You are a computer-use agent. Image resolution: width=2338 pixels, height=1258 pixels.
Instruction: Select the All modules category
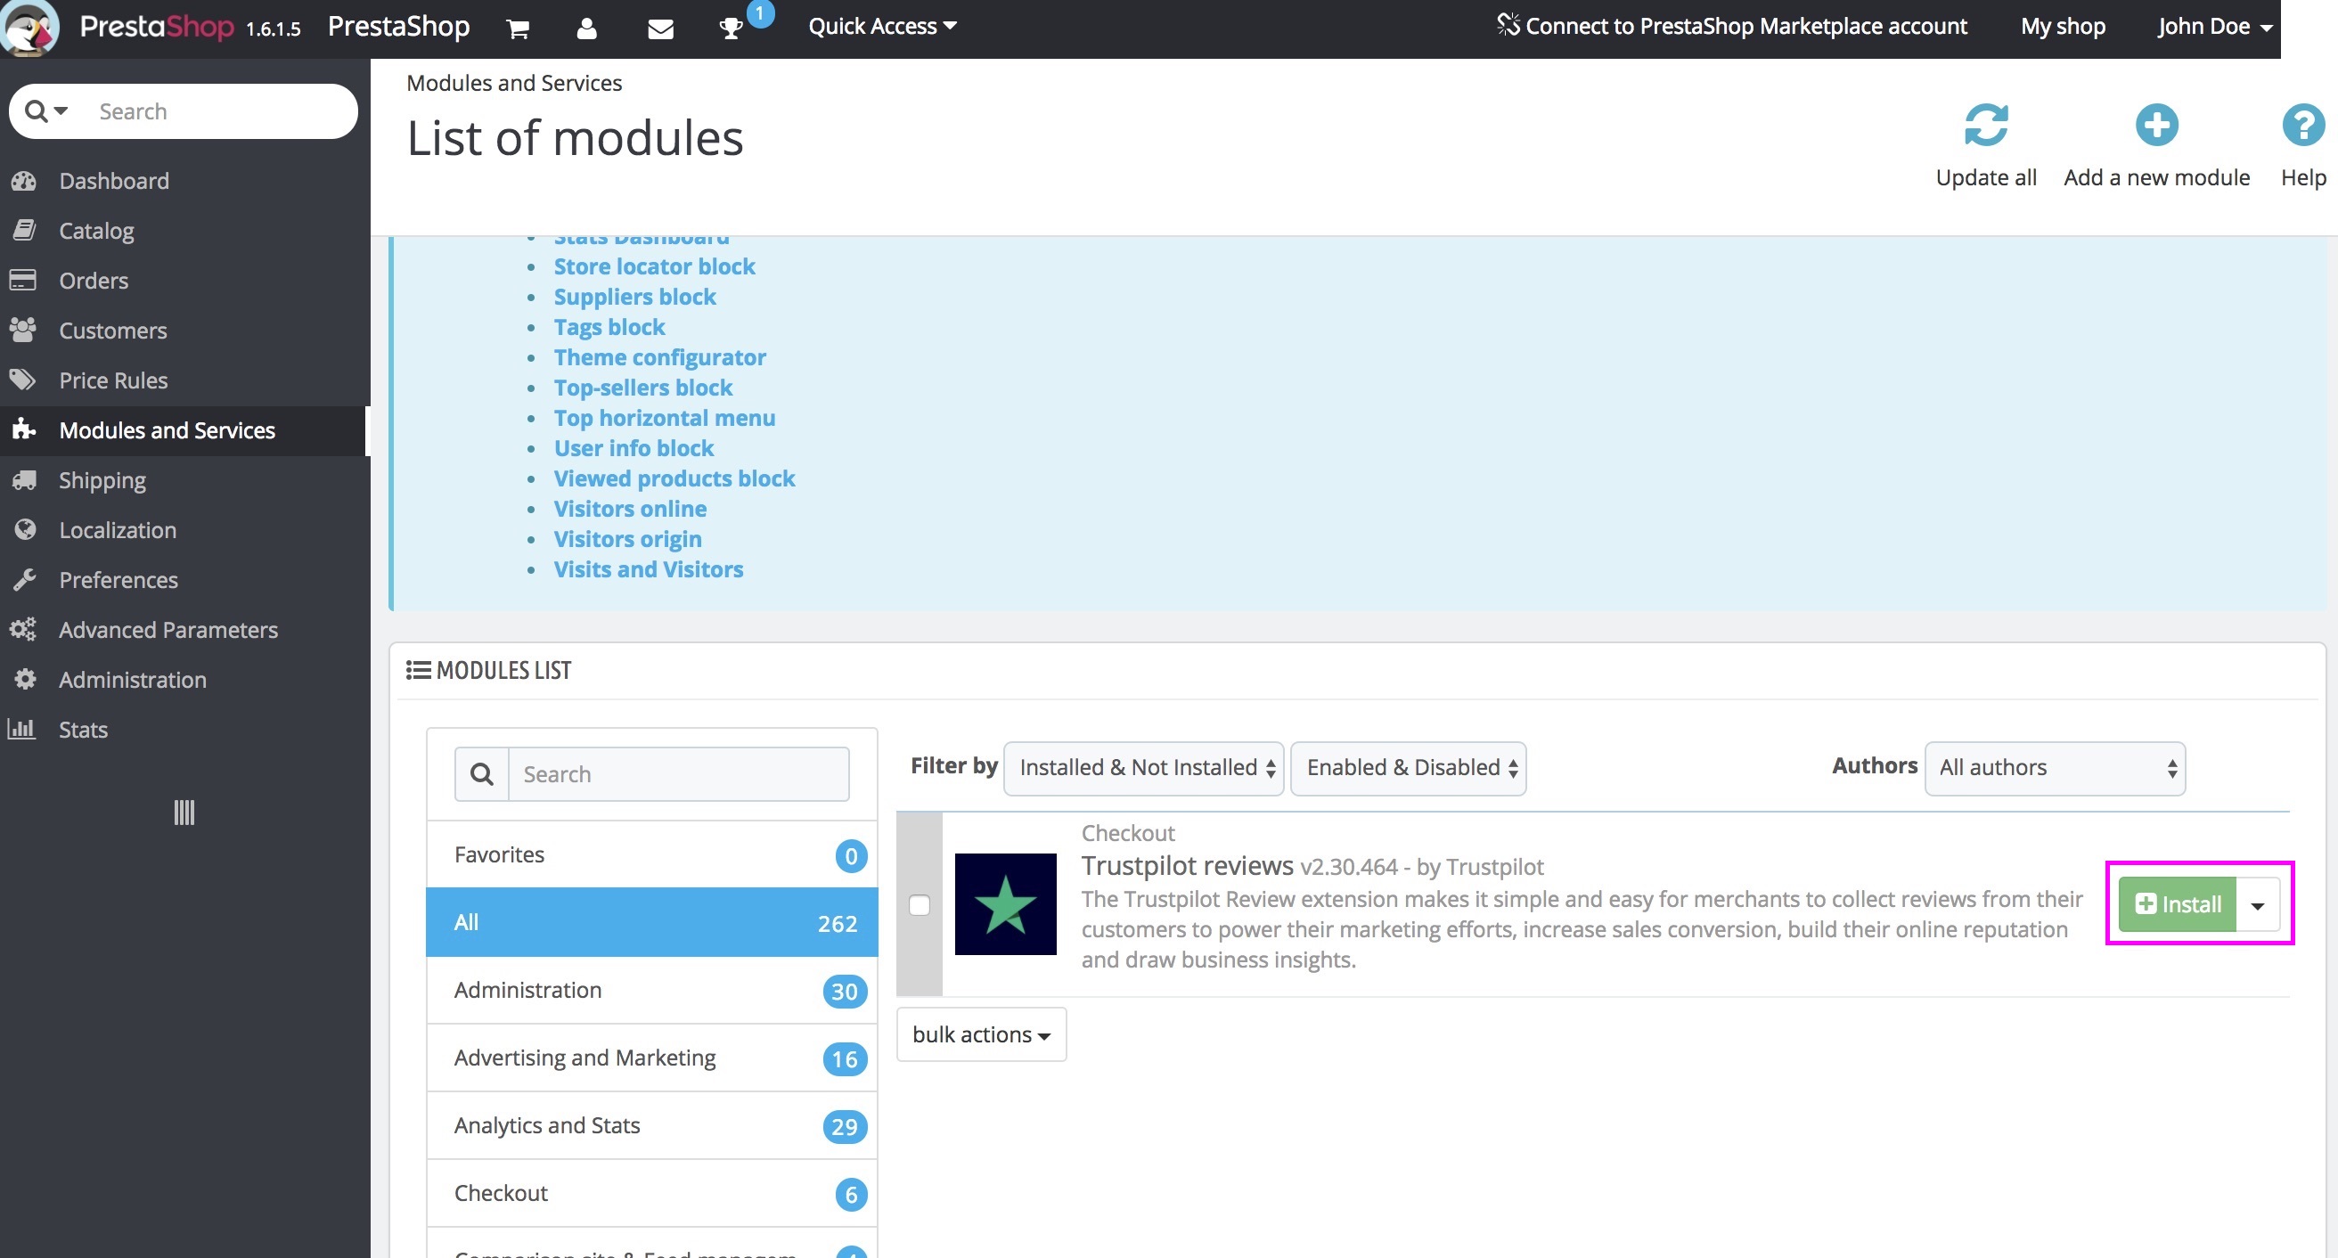click(651, 922)
